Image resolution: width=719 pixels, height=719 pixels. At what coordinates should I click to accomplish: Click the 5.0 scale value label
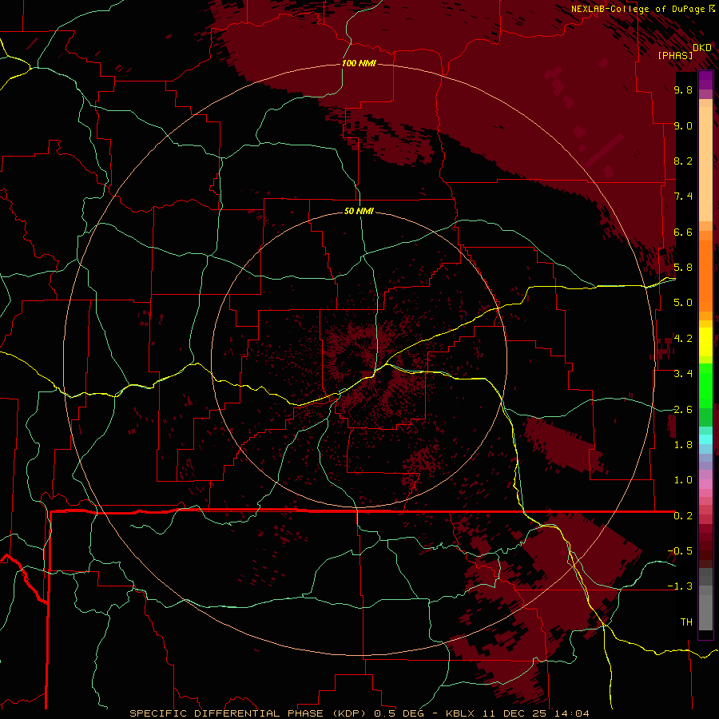click(x=683, y=303)
